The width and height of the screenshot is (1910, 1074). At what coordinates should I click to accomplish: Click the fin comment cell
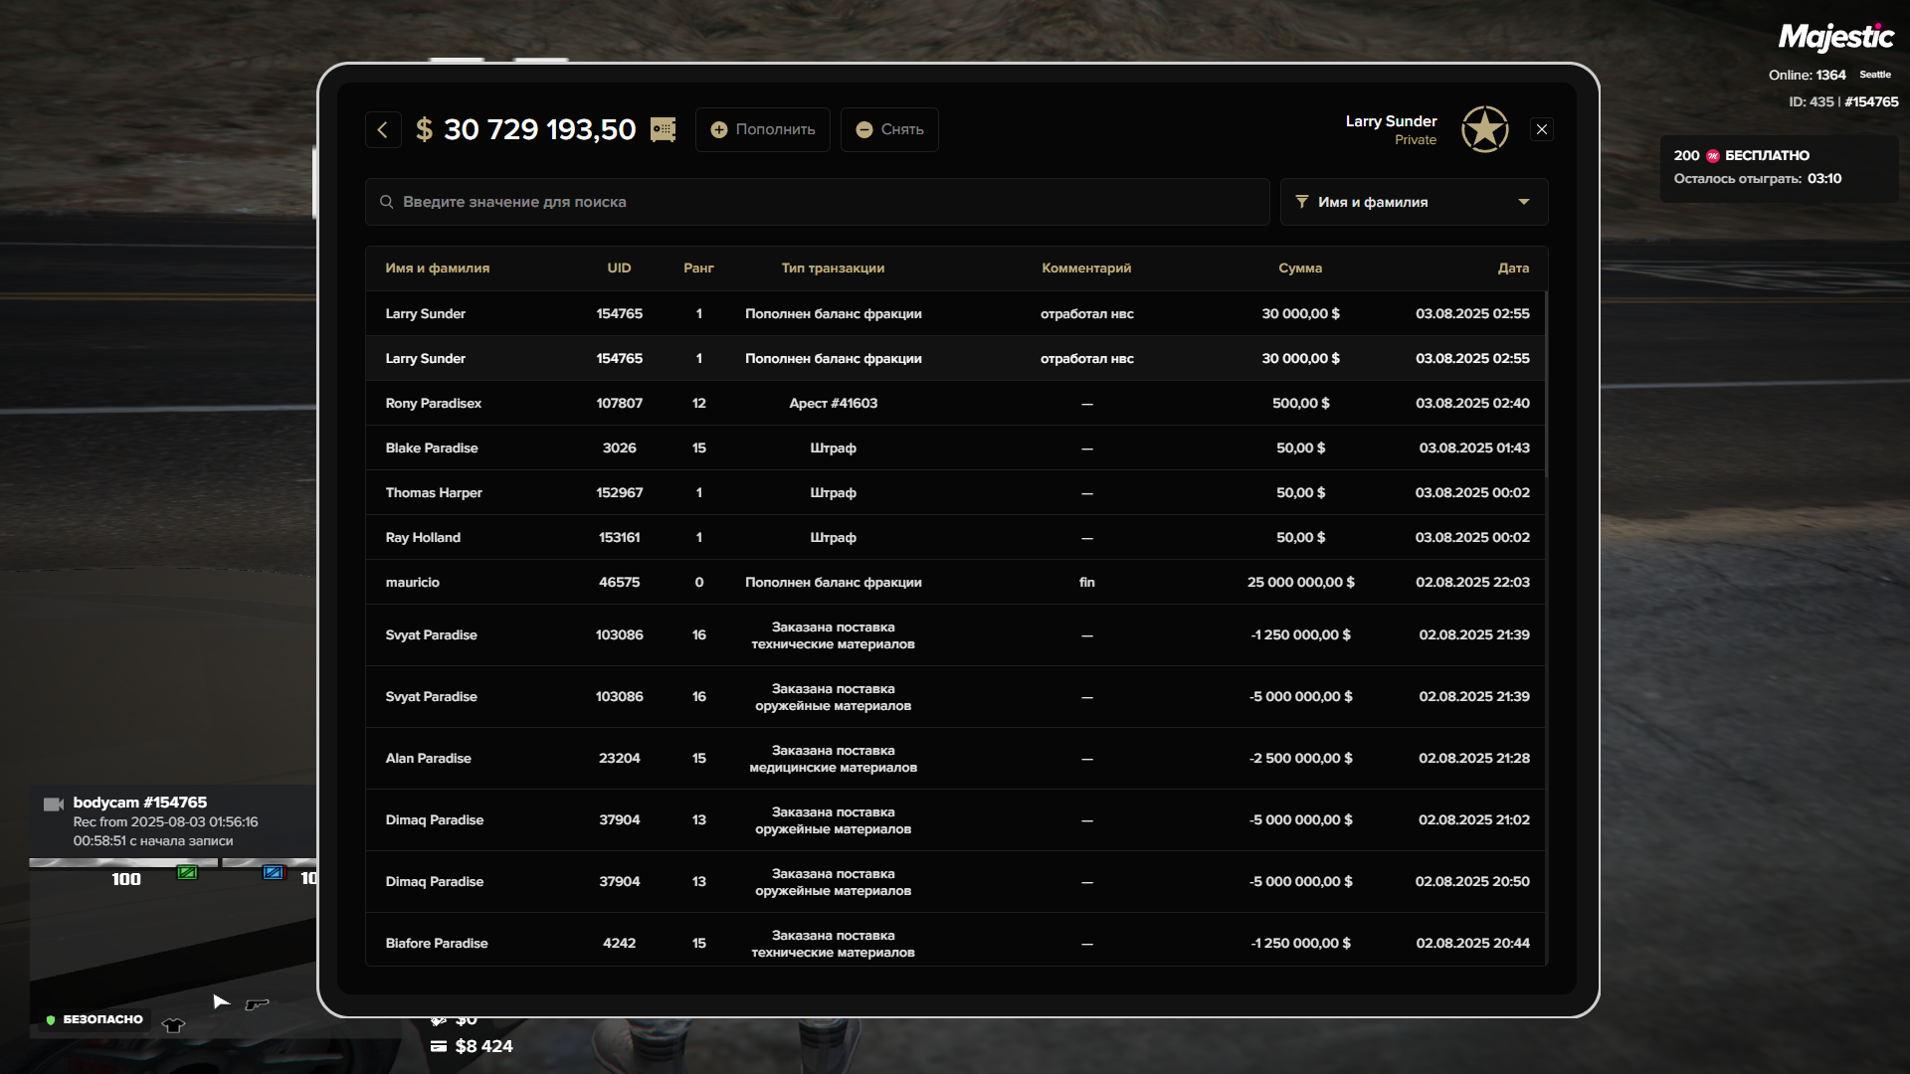click(x=1086, y=583)
